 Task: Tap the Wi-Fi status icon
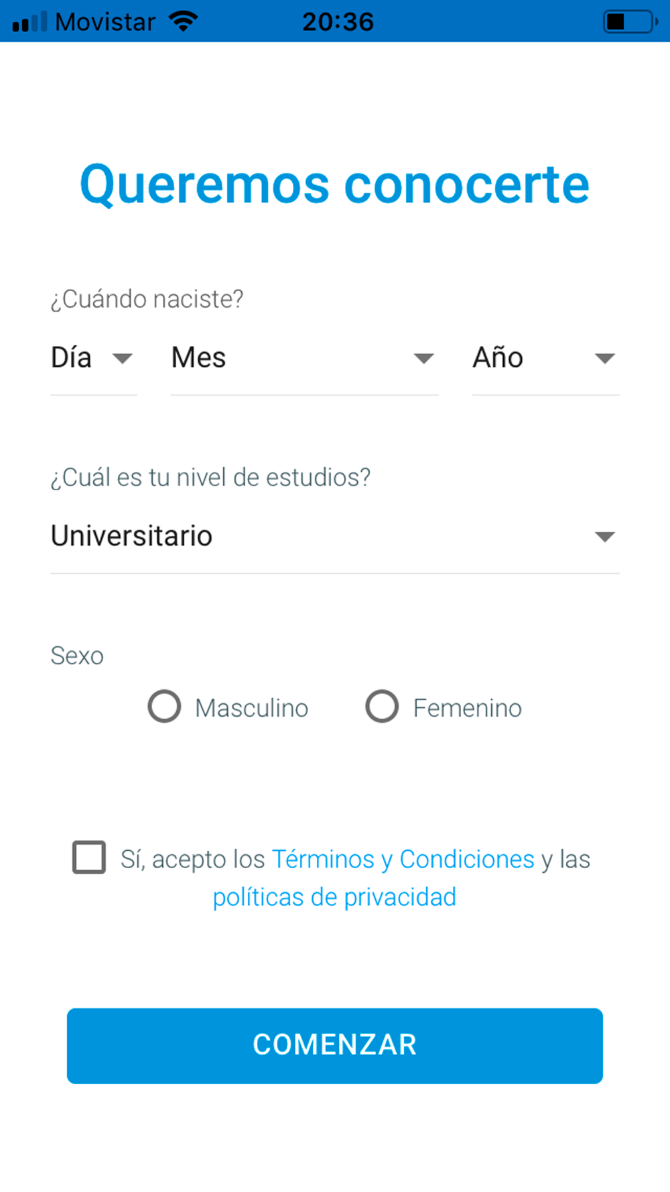coord(183,21)
